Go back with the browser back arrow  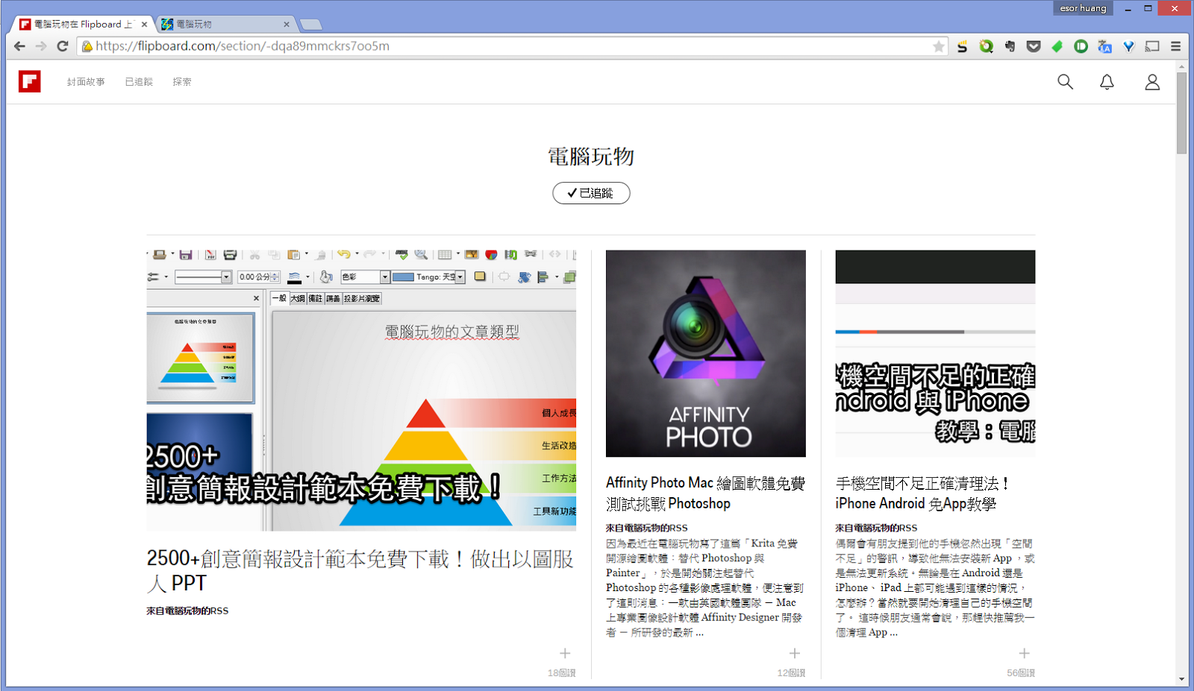[19, 46]
